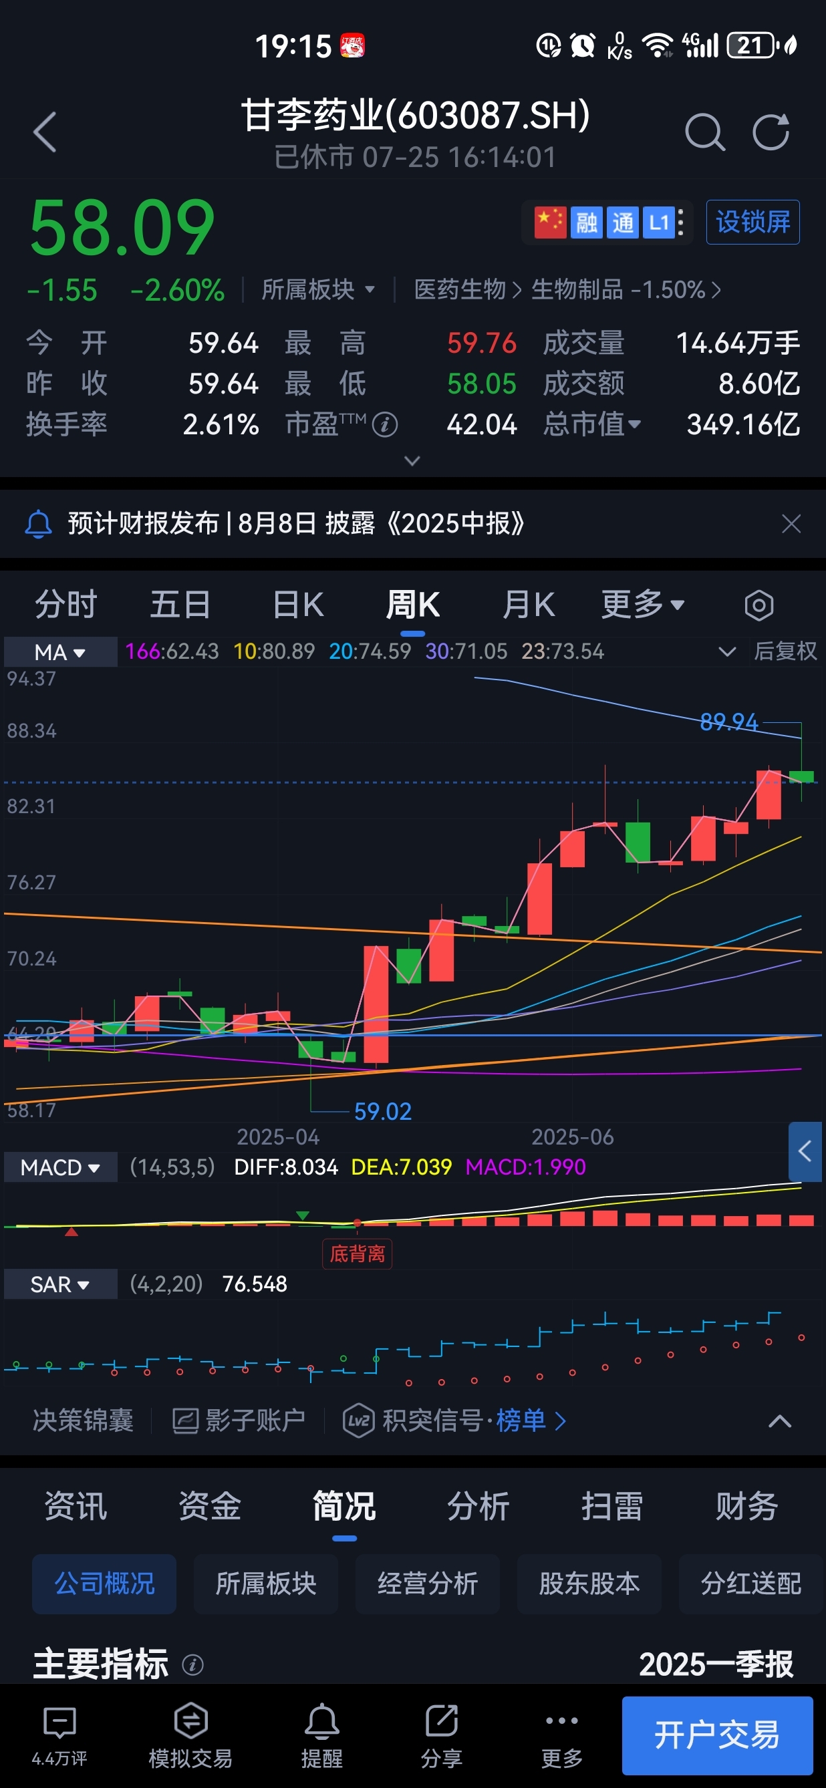Tap the L1 quote level badge
This screenshot has height=1788, width=826.
658,222
